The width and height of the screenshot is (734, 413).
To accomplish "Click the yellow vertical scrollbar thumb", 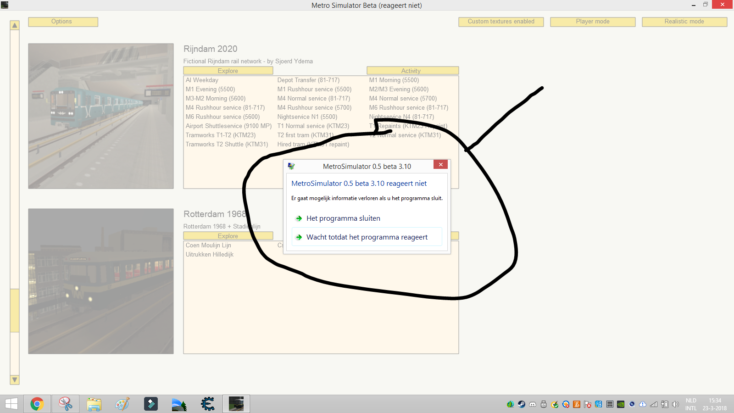I will click(x=15, y=310).
